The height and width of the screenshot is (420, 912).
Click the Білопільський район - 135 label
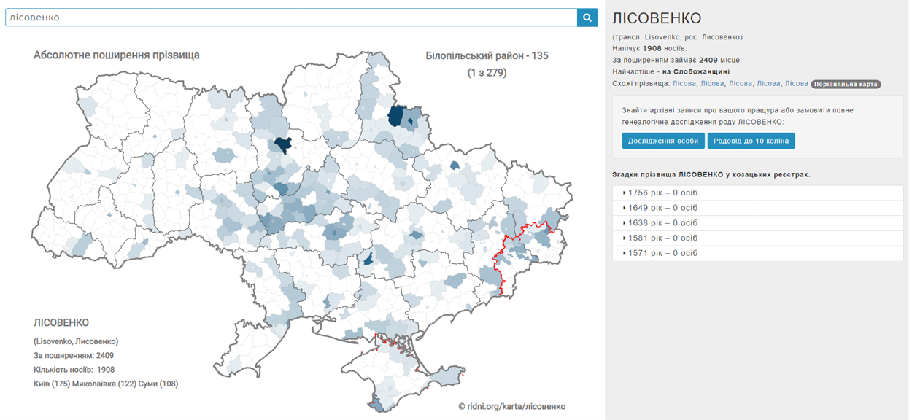tap(487, 55)
